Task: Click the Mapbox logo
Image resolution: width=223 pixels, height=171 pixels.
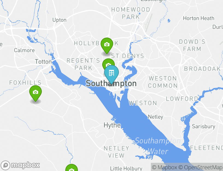Action: pos(20,165)
